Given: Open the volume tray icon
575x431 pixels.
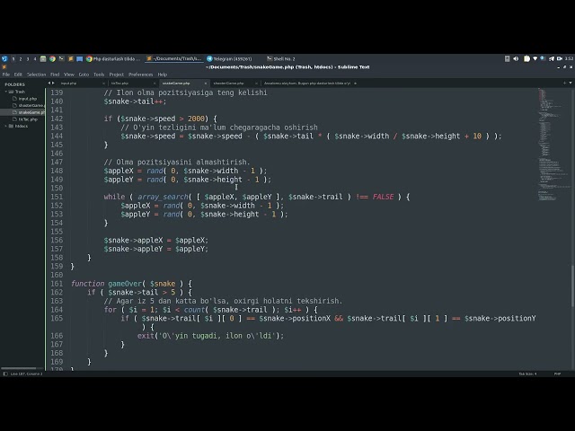Looking at the screenshot, I should pos(516,58).
